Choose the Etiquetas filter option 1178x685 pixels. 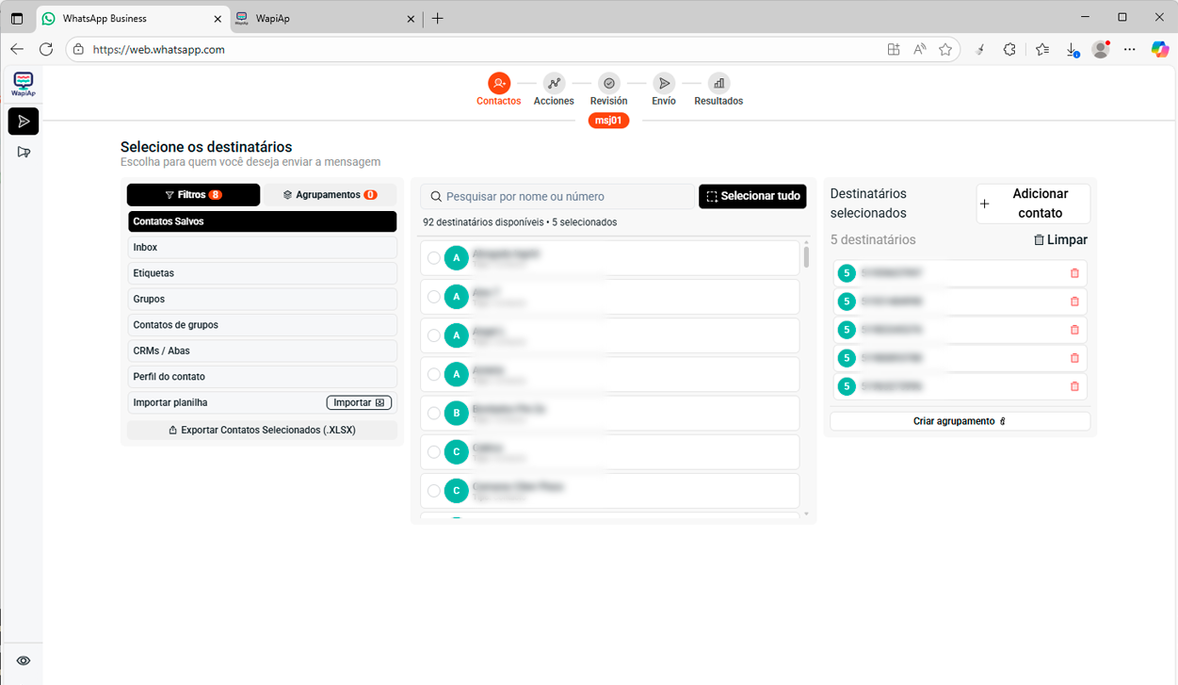click(262, 273)
